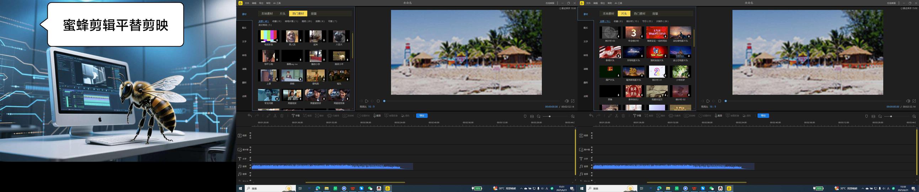
Task: Click the timeline zoom-in magnifier in the left window
Action: (x=573, y=116)
